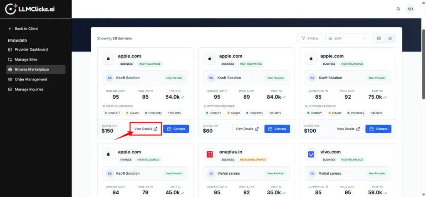Switch to list view layout
This screenshot has width=426, height=197.
[390, 38]
